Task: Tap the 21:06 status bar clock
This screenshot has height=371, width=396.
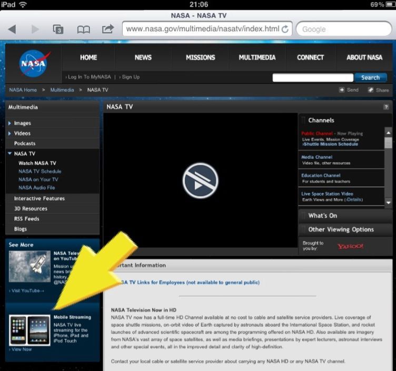Action: [x=199, y=4]
